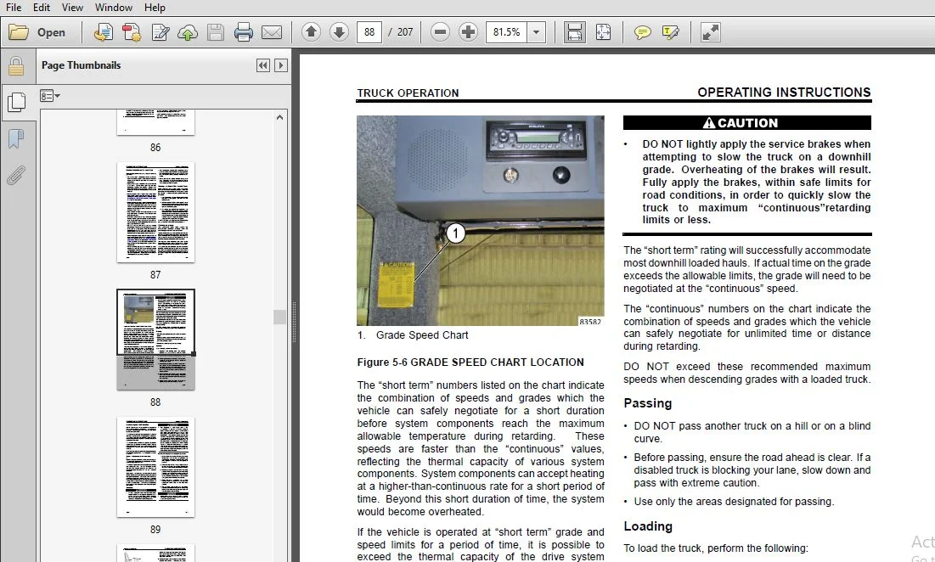Open the zoom level dropdown arrow
This screenshot has width=935, height=562.
(x=536, y=32)
